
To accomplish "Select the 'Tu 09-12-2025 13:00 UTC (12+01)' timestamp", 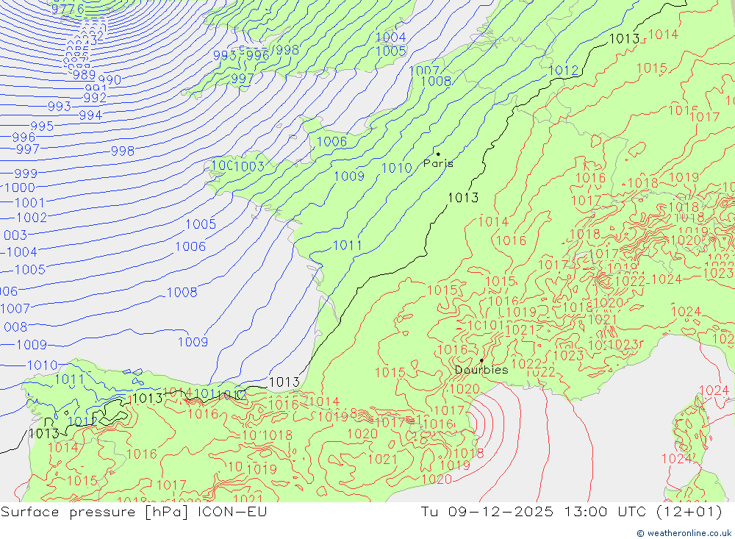I will point(571,512).
